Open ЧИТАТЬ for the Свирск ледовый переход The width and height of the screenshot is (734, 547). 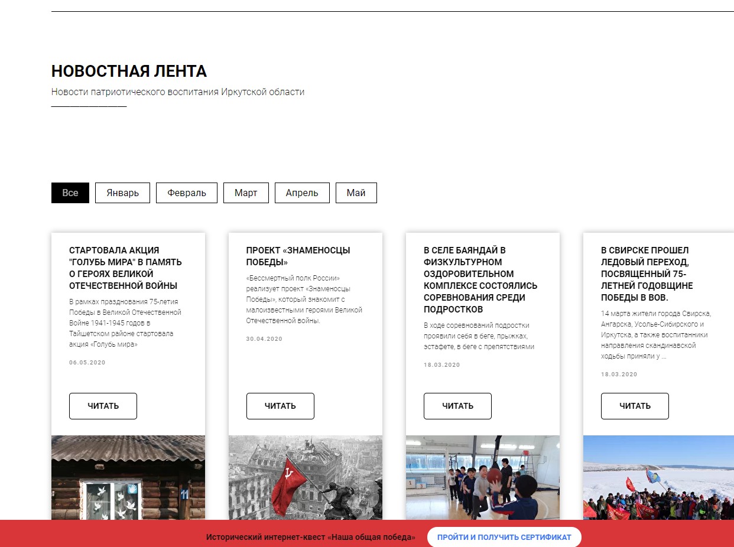tap(635, 406)
